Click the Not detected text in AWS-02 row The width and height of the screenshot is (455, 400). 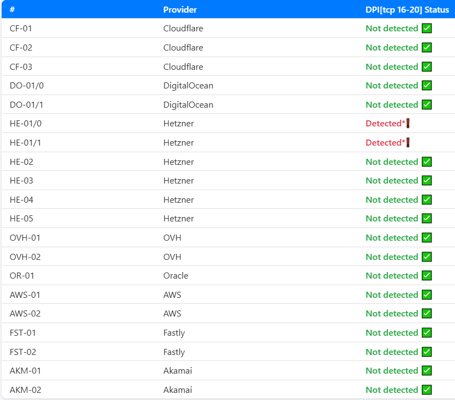click(392, 314)
